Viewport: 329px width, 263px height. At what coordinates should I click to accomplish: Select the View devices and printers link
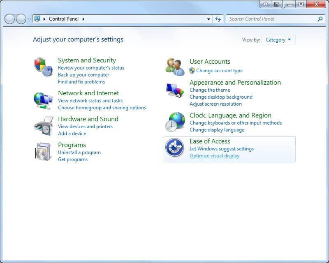tap(85, 127)
